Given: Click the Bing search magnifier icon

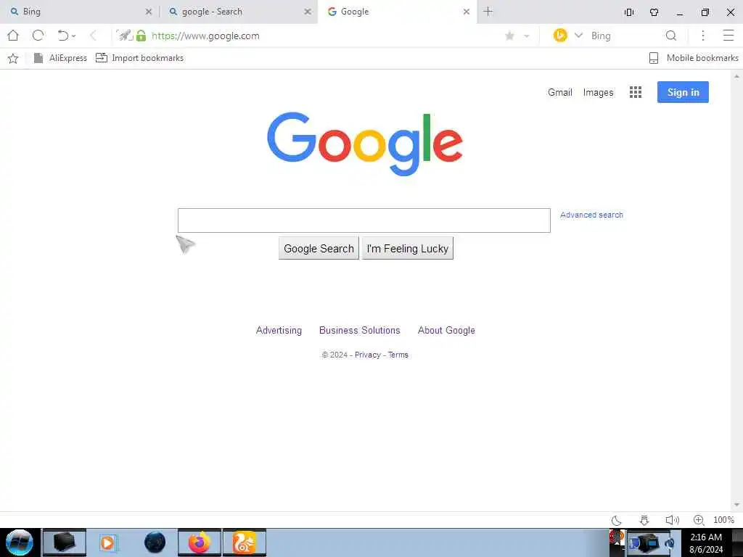Looking at the screenshot, I should (671, 36).
